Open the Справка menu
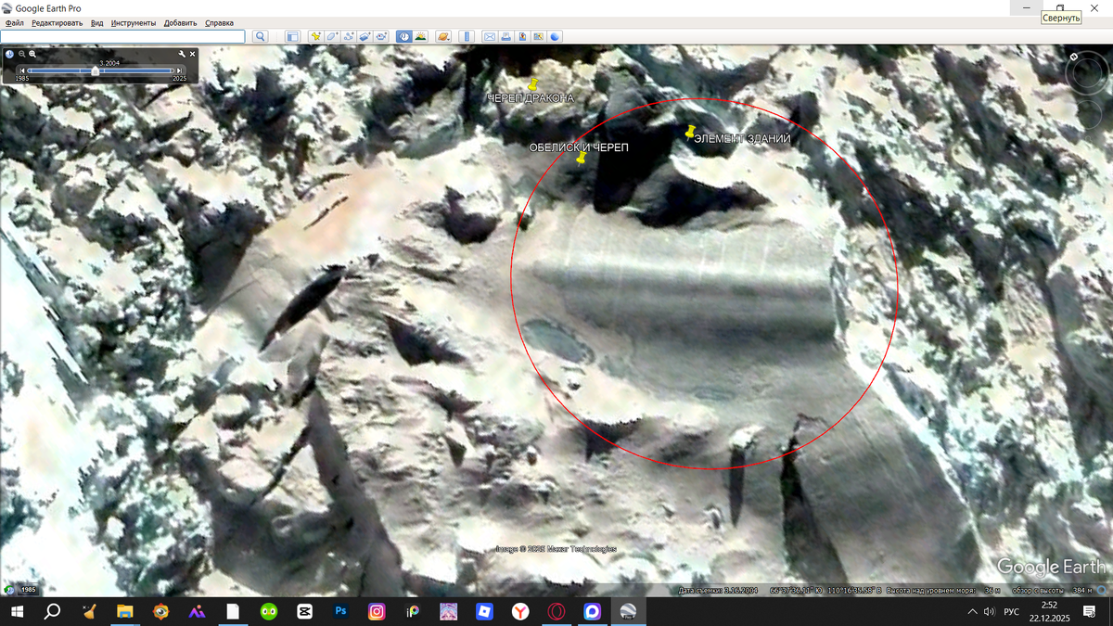1113x626 pixels. point(219,22)
